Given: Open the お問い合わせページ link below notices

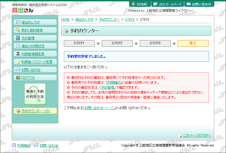Looking at the screenshot, I should click(x=99, y=108).
